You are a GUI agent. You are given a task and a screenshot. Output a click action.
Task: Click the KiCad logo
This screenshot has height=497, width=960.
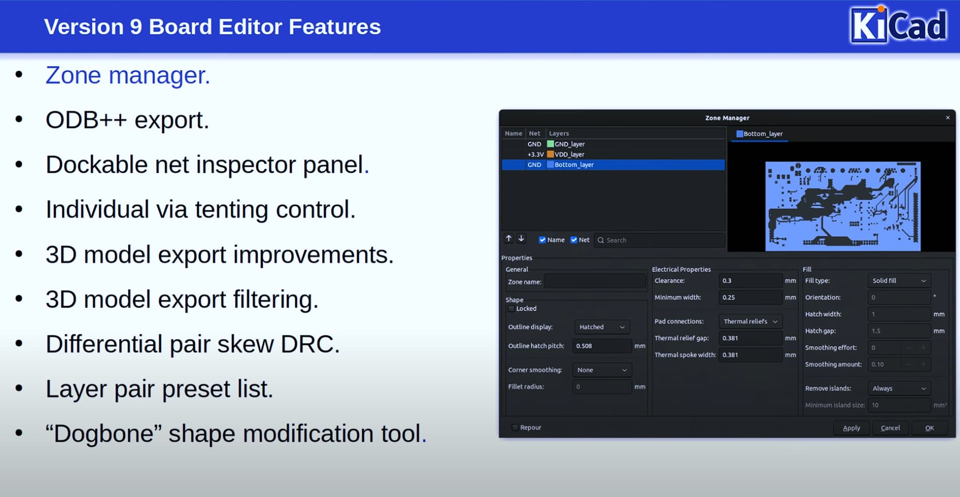pyautogui.click(x=899, y=24)
